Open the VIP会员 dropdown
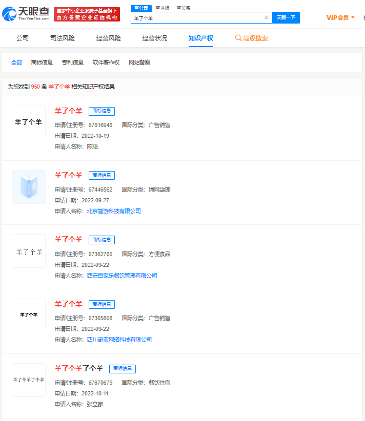 pos(340,18)
